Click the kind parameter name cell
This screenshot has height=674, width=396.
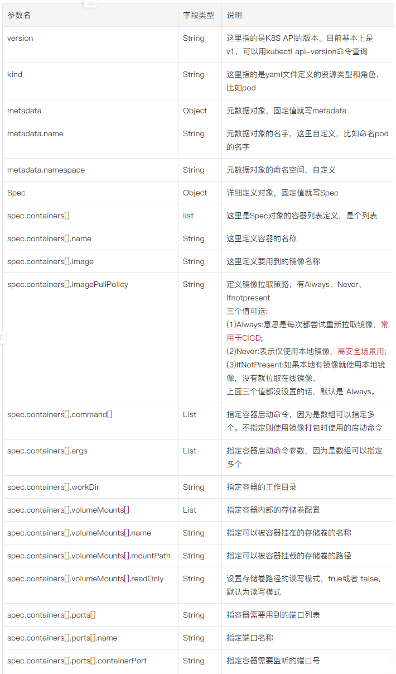[90, 81]
